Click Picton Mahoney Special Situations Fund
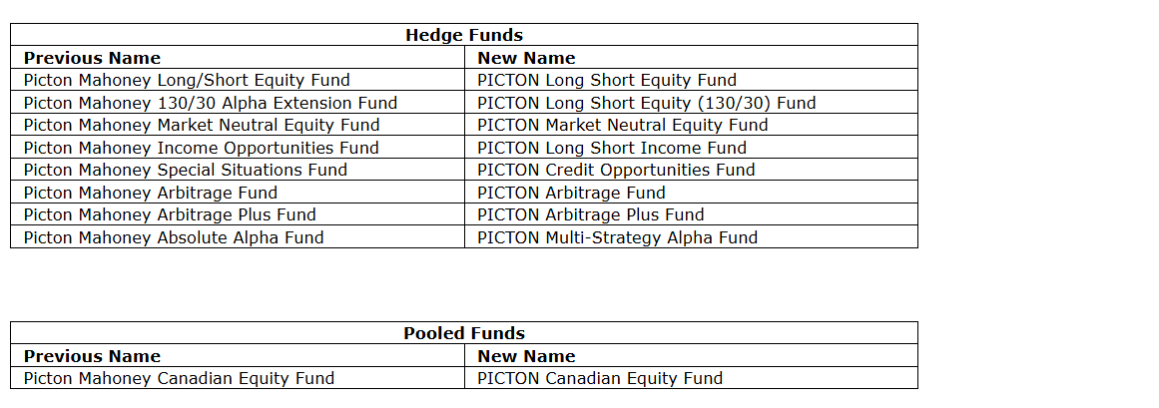Image resolution: width=1159 pixels, height=408 pixels. (x=186, y=170)
